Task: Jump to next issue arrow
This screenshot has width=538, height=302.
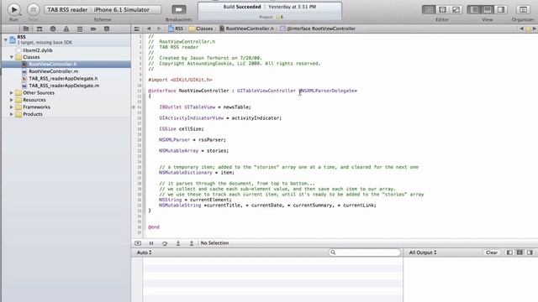Action: point(535,29)
